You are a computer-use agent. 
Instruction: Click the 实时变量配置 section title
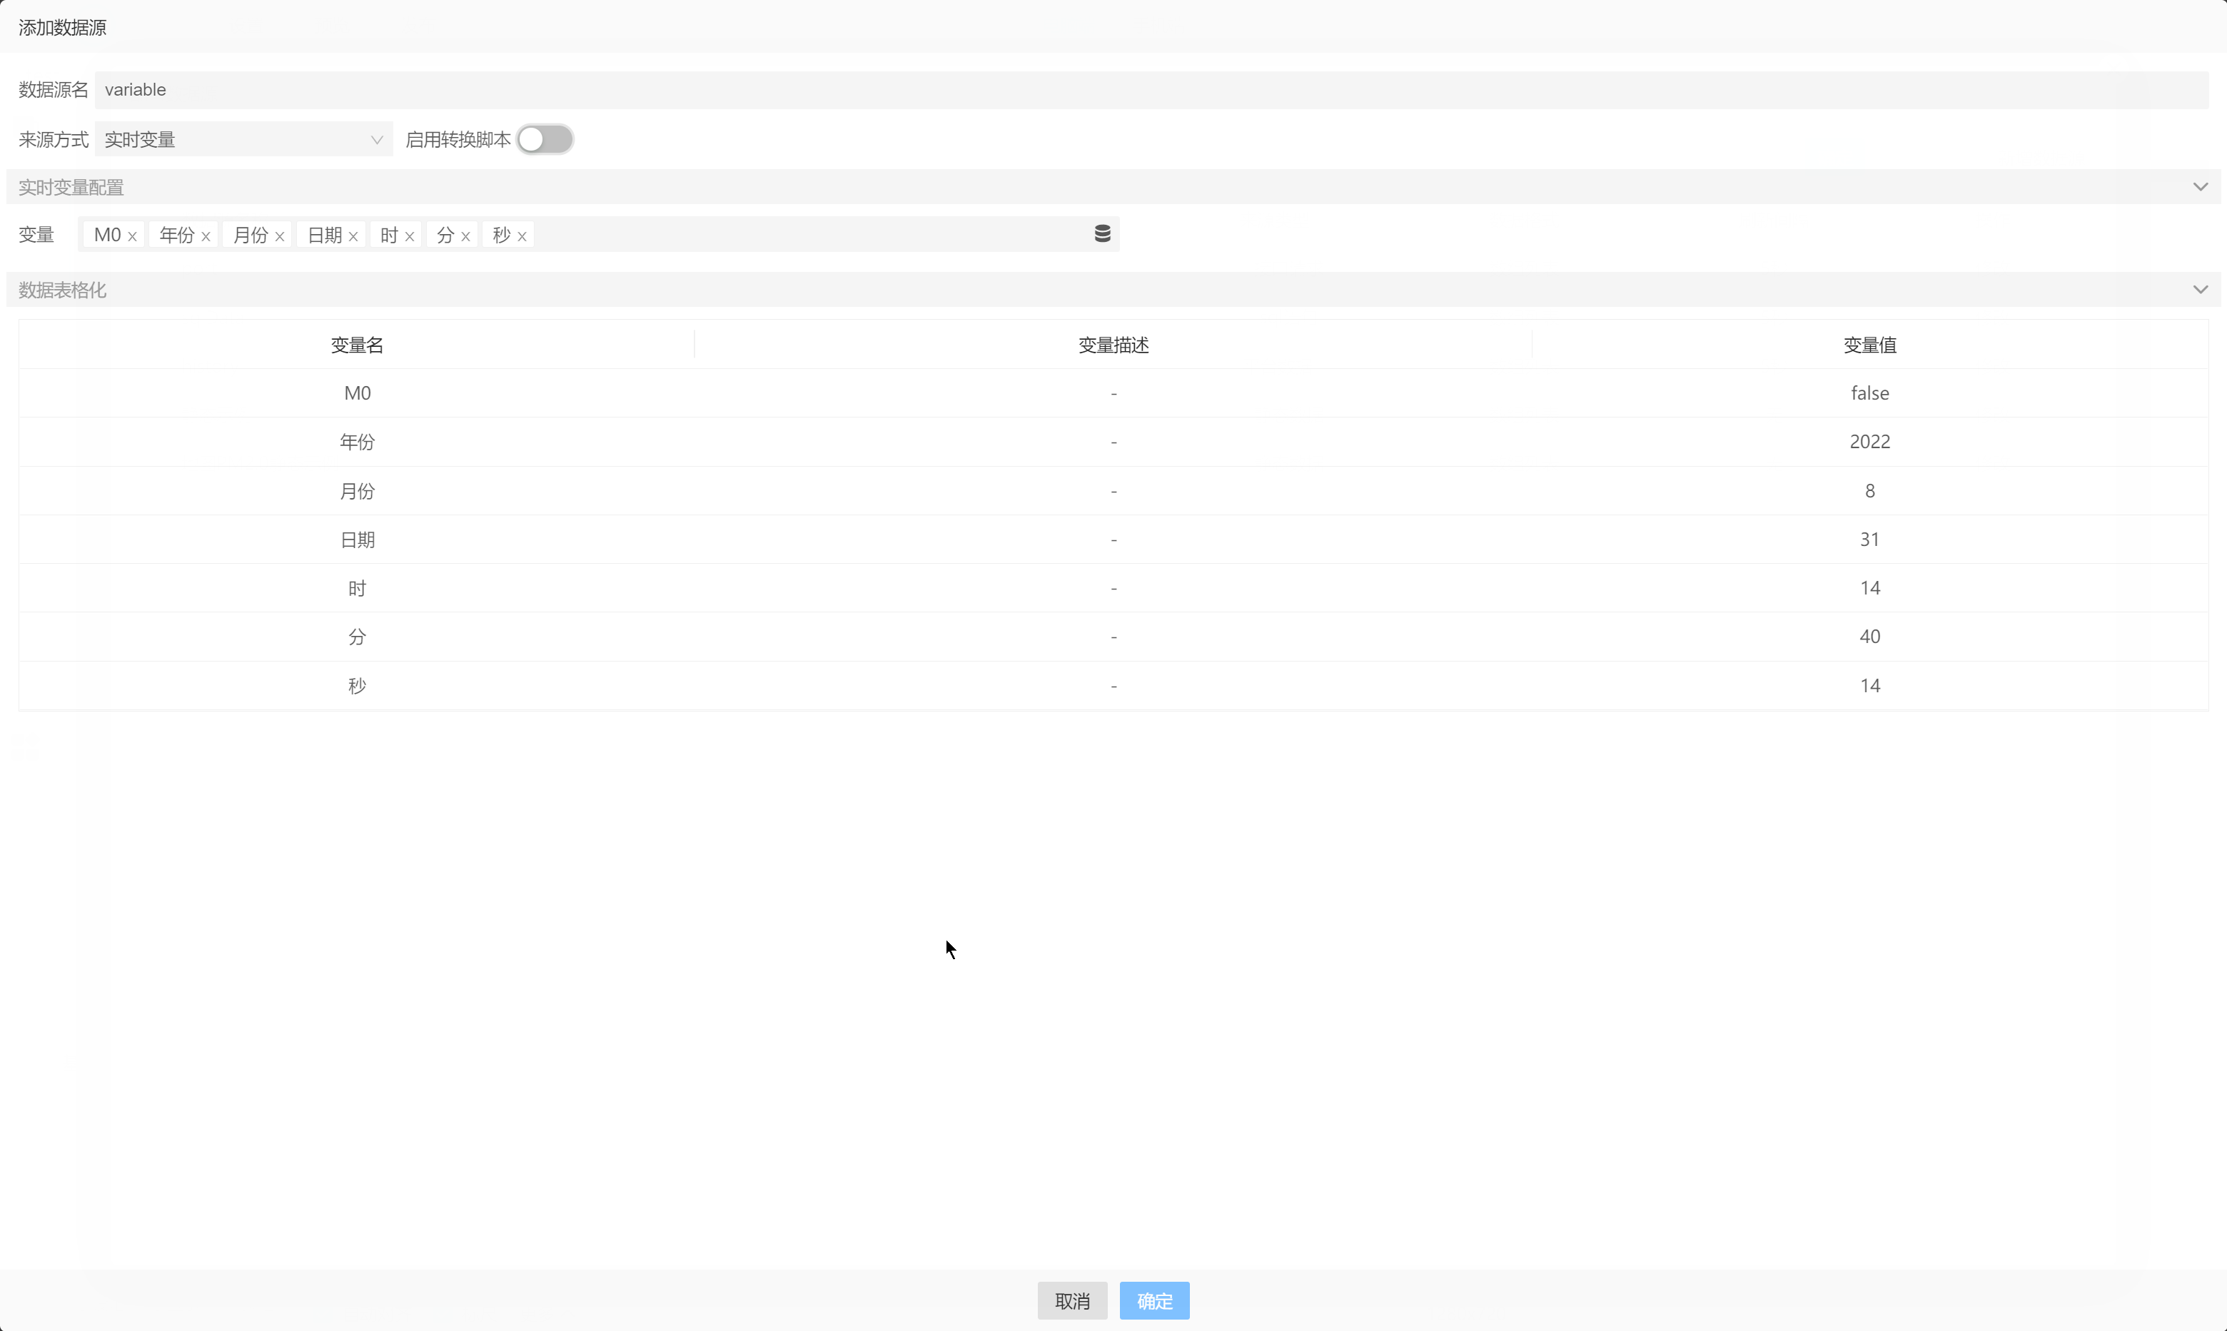pyautogui.click(x=71, y=188)
